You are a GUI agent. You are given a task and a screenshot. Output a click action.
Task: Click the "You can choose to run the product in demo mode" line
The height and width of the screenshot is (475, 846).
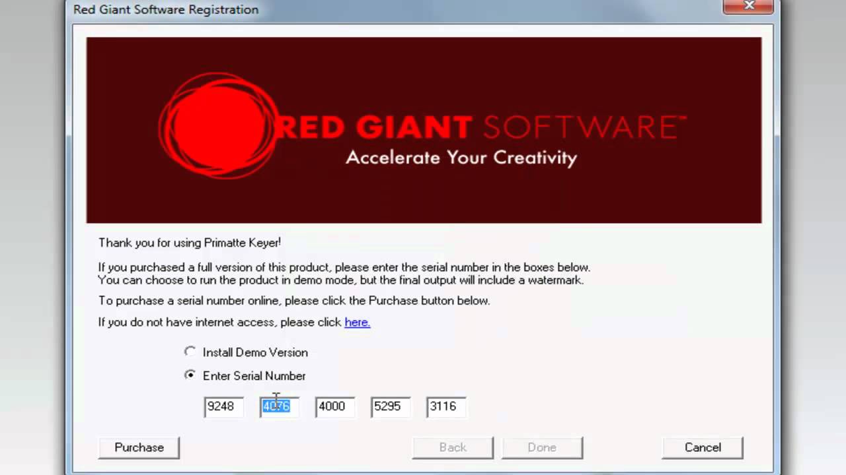coord(341,280)
